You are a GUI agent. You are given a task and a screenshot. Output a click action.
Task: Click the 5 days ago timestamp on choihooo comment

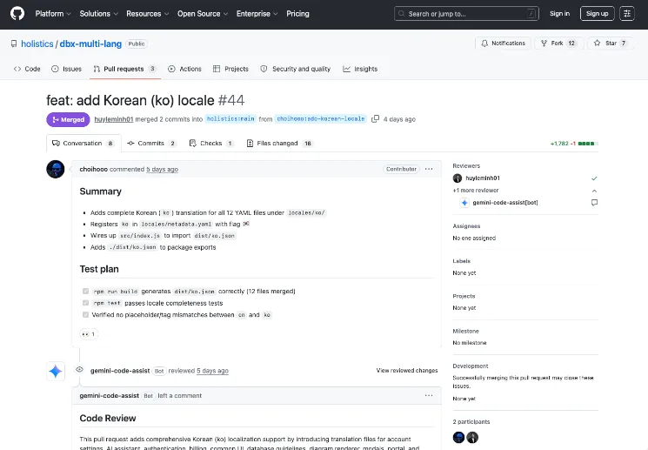point(163,169)
